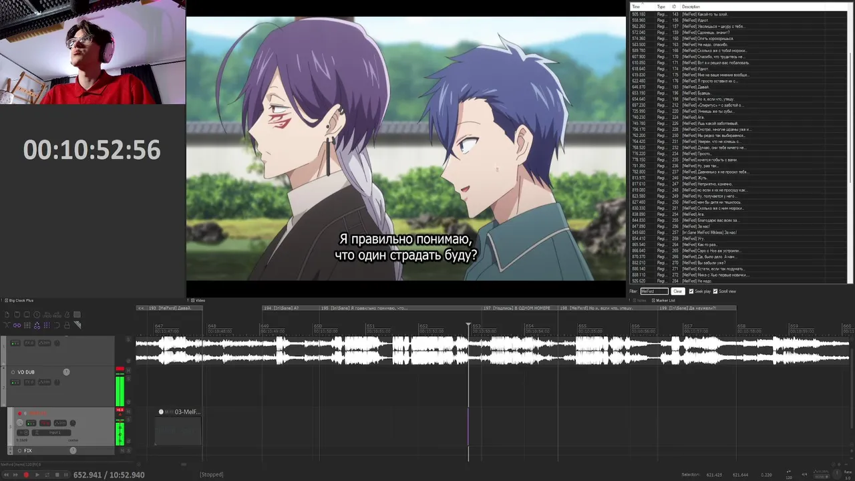Switch to Big Clock Plus docker tab
Viewport: 855px width, 481px height.
(x=19, y=301)
